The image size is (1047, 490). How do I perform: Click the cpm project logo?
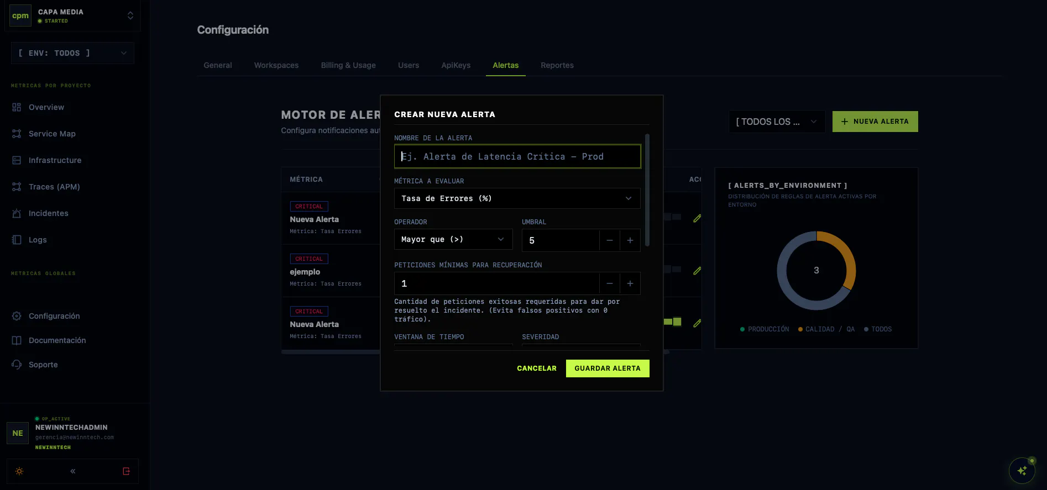(20, 15)
